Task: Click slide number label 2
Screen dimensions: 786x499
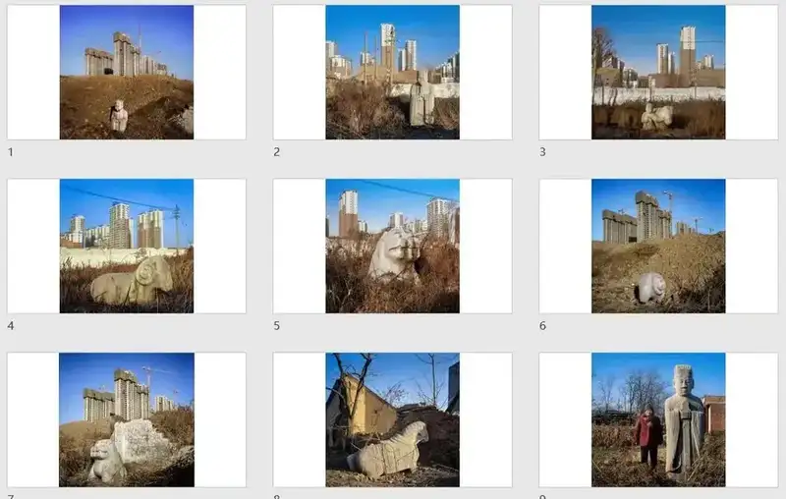Action: point(277,152)
